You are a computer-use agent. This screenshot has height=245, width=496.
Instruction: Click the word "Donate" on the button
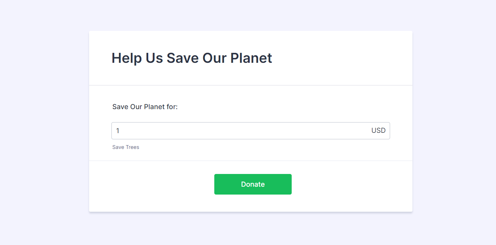(x=253, y=184)
